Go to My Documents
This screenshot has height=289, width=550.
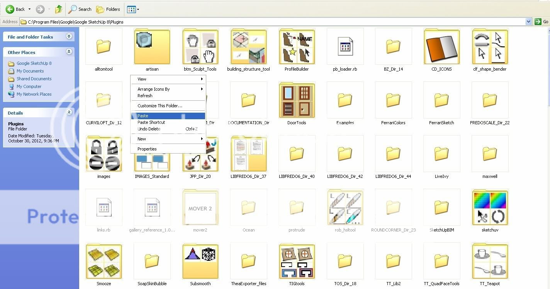(x=30, y=71)
